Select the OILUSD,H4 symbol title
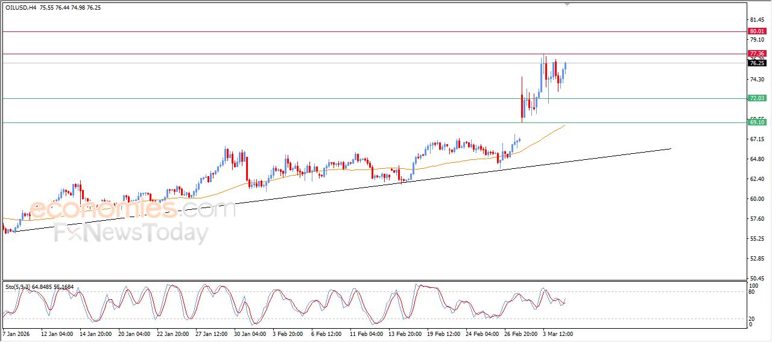Screen dimensions: 772x342 [21, 8]
